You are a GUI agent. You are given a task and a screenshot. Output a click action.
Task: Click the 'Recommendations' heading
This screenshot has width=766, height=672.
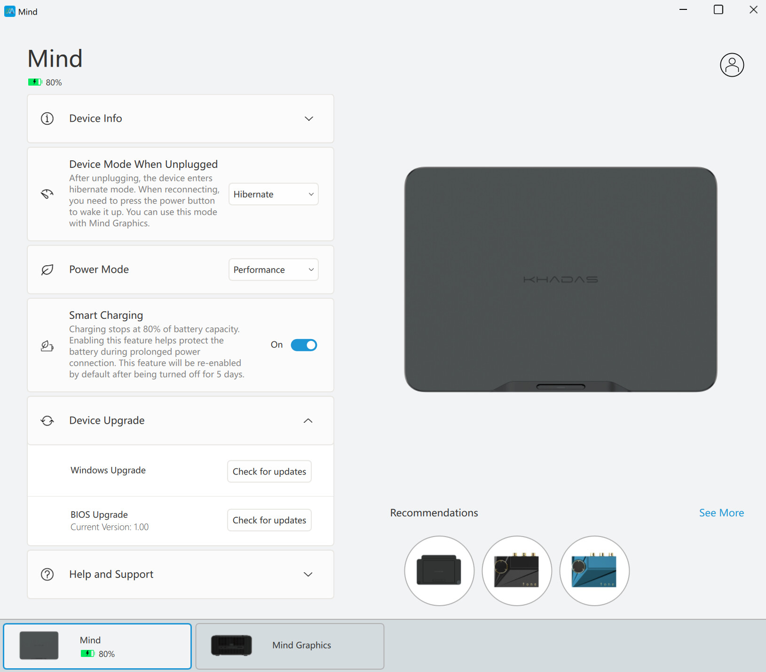[434, 513]
